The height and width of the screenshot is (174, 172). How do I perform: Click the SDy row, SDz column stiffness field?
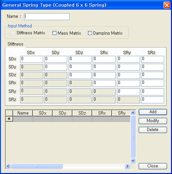(x=80, y=67)
